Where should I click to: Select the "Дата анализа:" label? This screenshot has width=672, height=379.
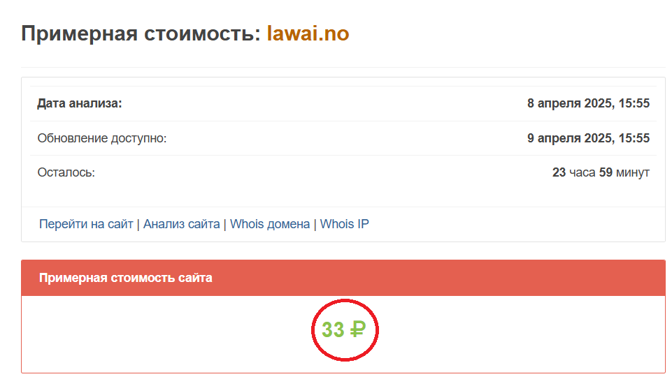[80, 103]
